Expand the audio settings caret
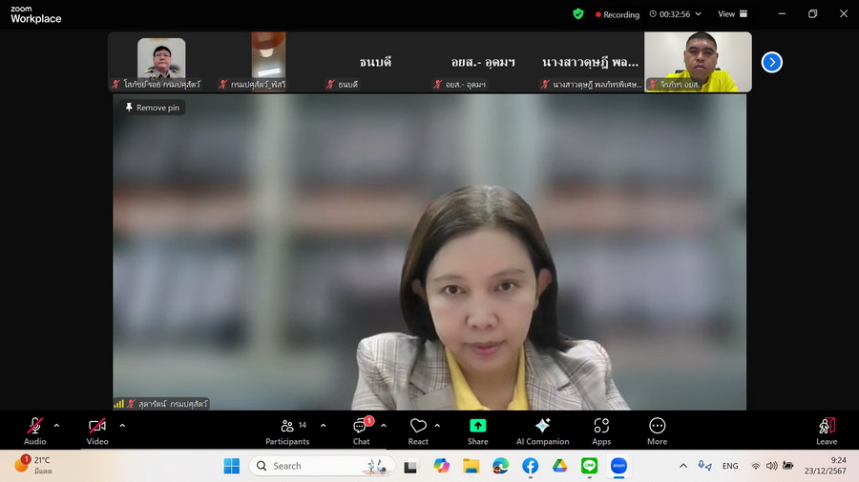The width and height of the screenshot is (859, 482). coord(56,426)
